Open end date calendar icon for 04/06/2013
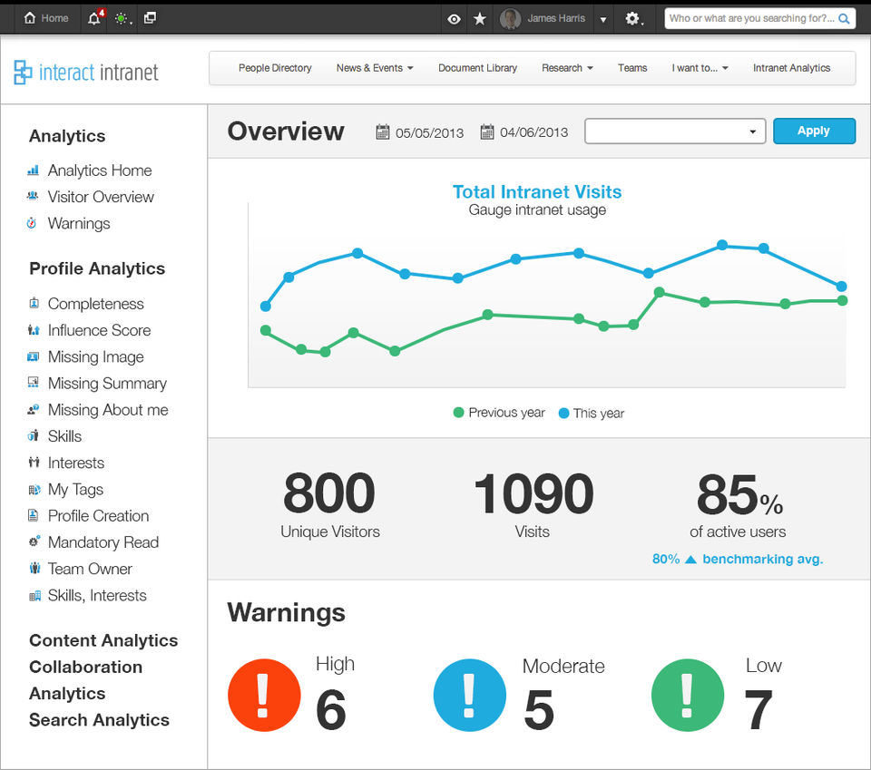 [x=487, y=132]
